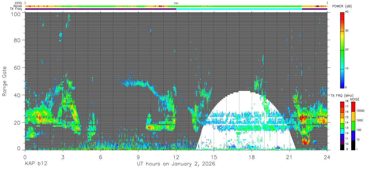
Task: Click the "14" label on TX frequency legend
Action: (347, 122)
